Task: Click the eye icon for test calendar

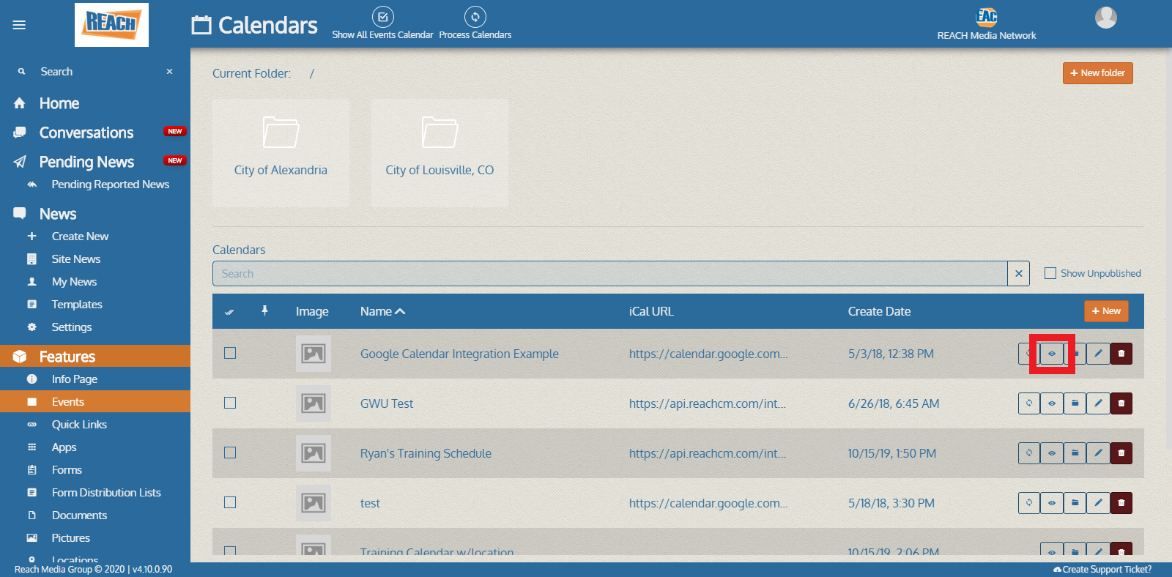Action: [1052, 503]
